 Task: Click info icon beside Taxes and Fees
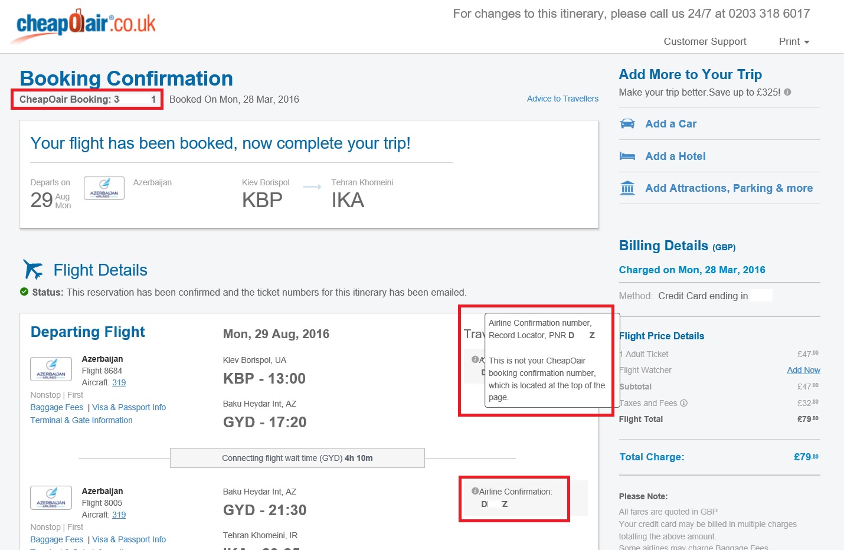point(683,403)
